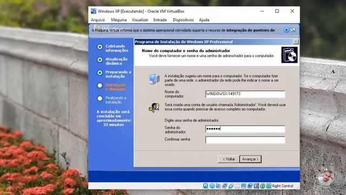Click the virtualization CPU status icon
This screenshot has width=346, height=195.
tap(256, 186)
